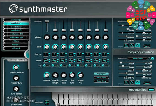Select the add (+) op for harmonic 1
This screenshot has height=106, width=156.
(44, 65)
